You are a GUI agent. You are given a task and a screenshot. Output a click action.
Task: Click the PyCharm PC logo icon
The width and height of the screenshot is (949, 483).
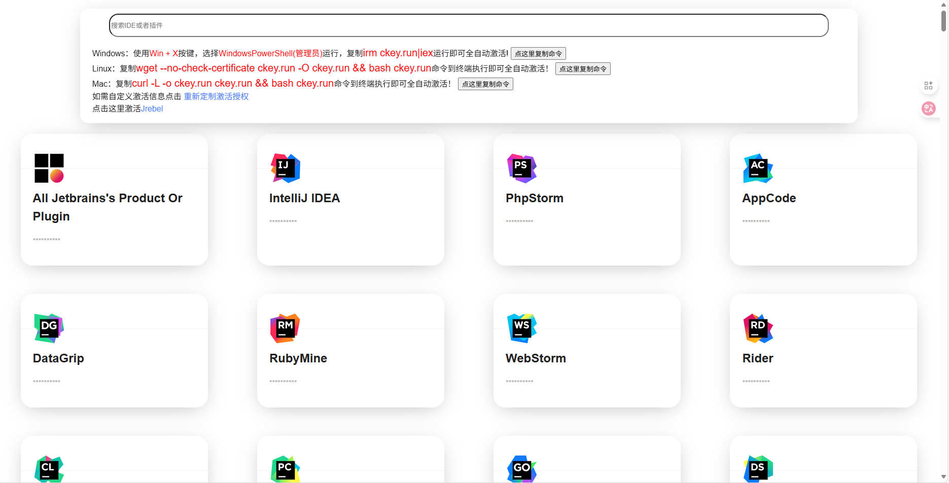coord(286,469)
